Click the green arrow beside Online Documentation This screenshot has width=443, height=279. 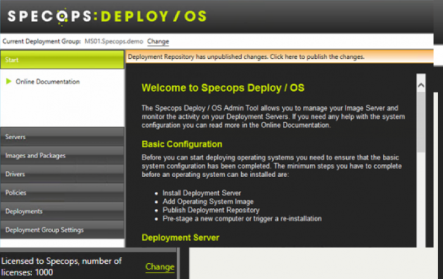click(8, 82)
